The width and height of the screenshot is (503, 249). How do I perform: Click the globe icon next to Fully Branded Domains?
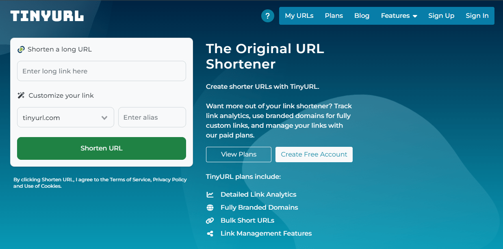coord(210,208)
